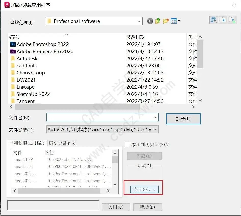Click the 帮助(H) button

[x=148, y=207]
